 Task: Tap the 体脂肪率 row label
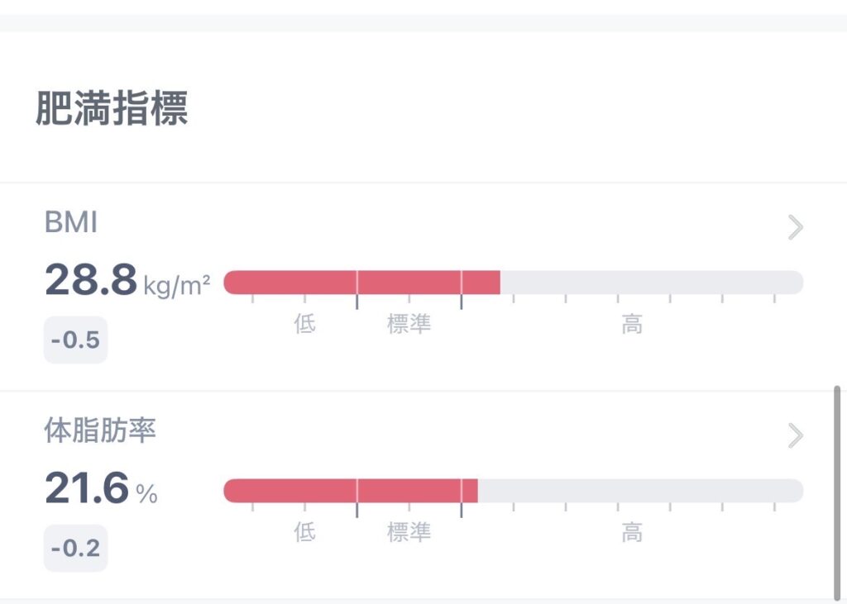(100, 430)
